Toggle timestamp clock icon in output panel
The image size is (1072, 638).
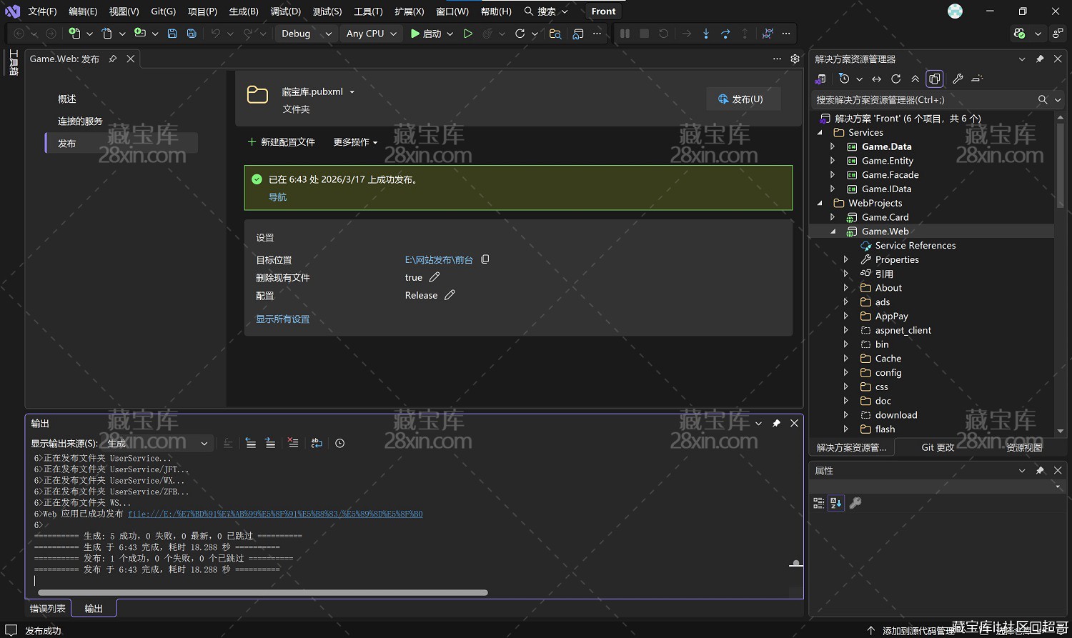(340, 443)
